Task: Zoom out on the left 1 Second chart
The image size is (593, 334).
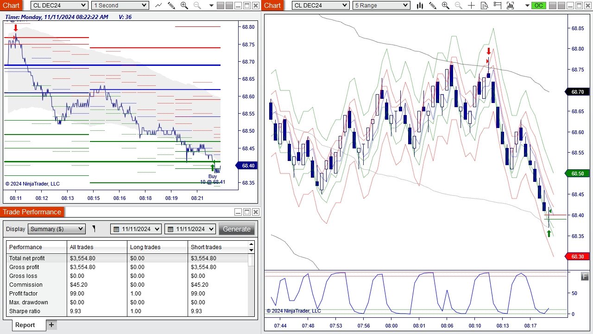Action: (197, 6)
